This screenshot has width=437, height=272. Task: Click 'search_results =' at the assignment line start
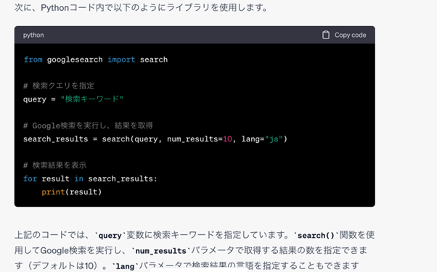(x=60, y=139)
